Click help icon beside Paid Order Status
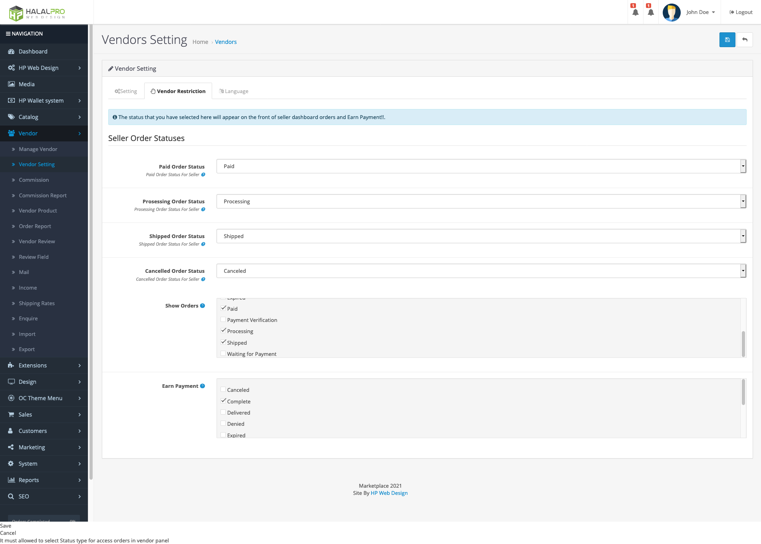Viewport: 761px width, 544px height. tap(203, 175)
